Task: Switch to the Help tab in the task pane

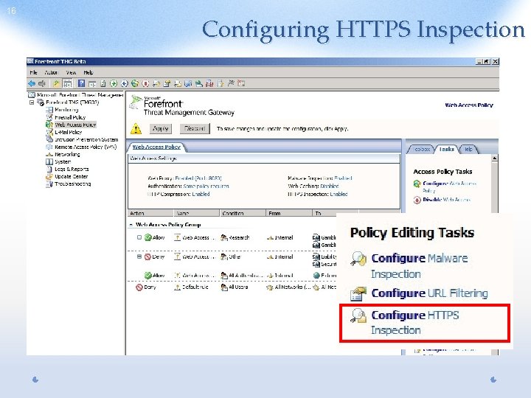Action: coord(468,149)
